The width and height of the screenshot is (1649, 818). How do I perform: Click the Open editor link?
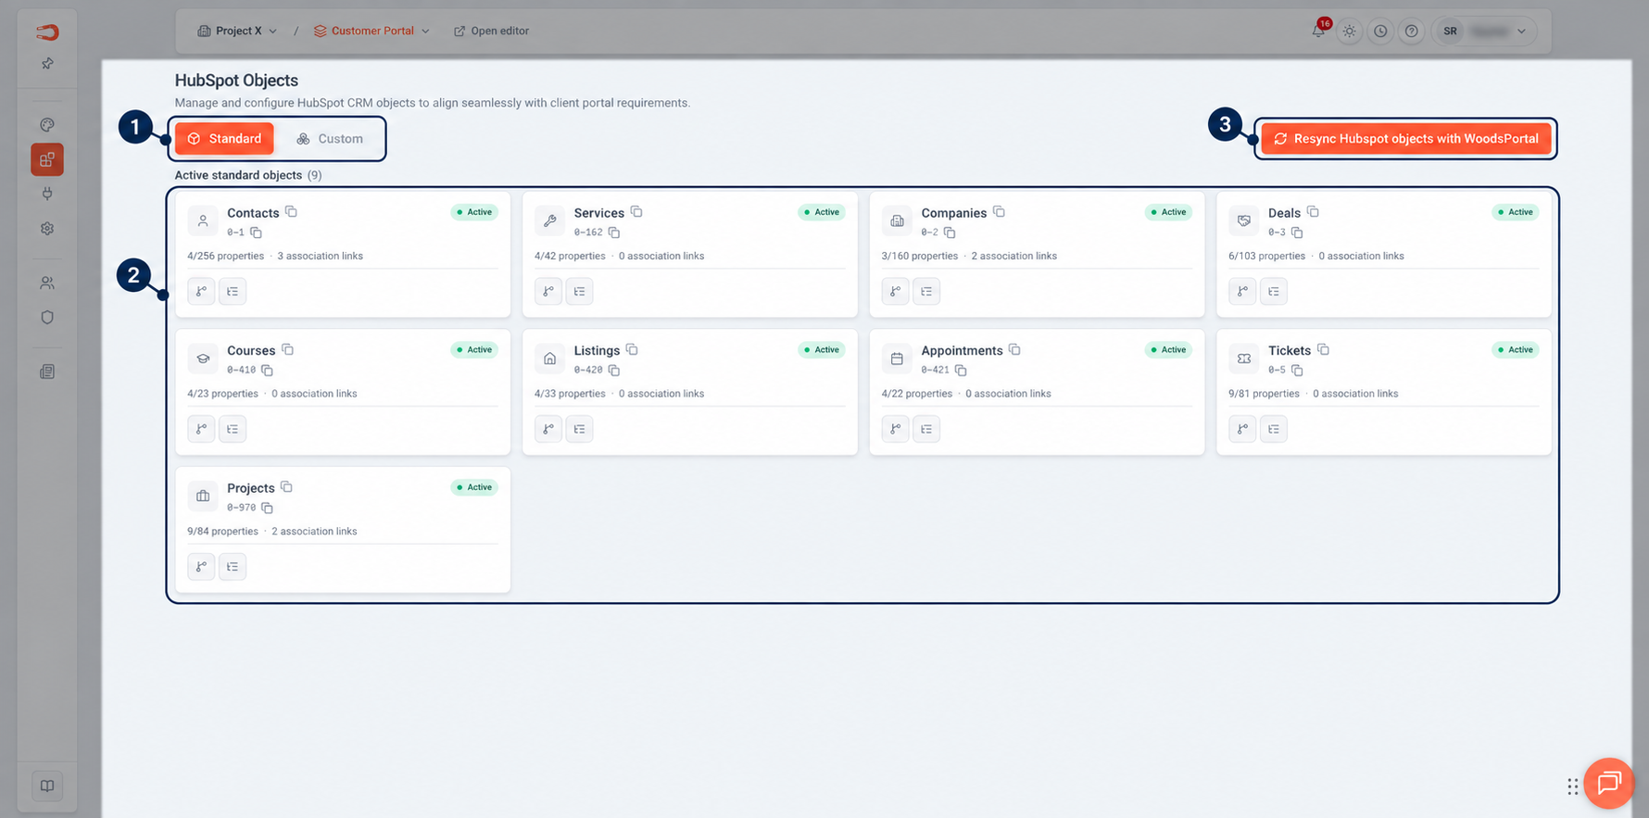tap(491, 31)
